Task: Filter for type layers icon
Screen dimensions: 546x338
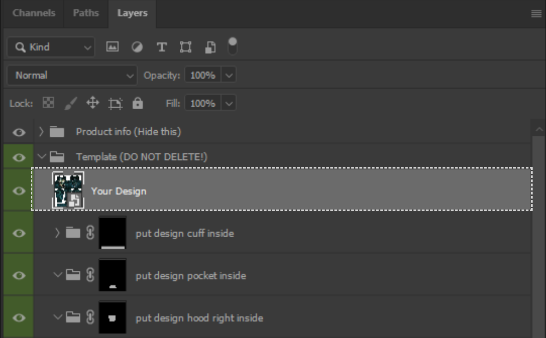Action: [161, 47]
